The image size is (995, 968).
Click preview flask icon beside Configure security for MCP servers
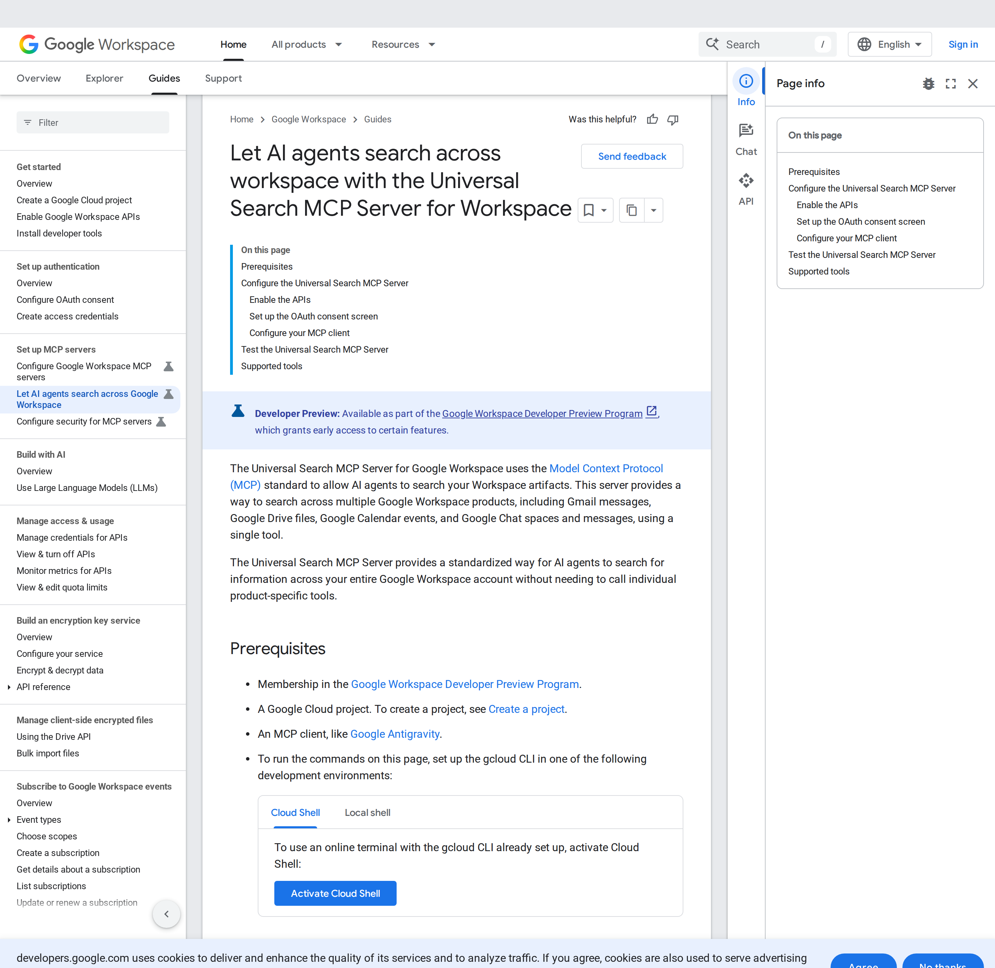(161, 421)
